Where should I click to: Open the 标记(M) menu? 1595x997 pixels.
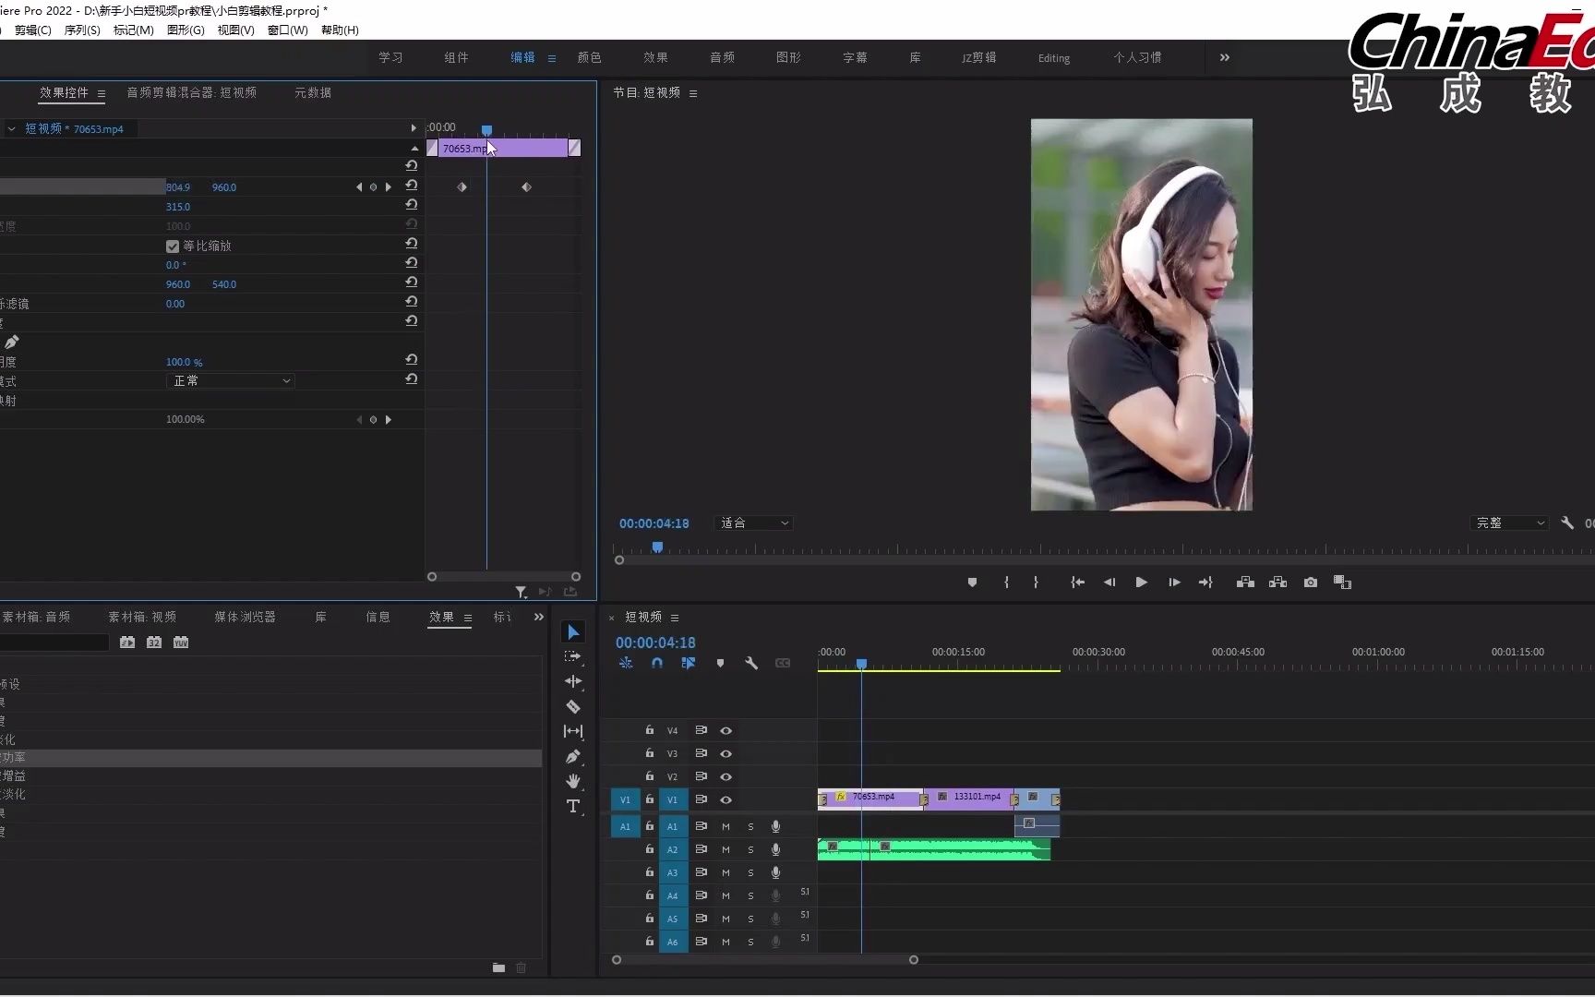(x=133, y=30)
